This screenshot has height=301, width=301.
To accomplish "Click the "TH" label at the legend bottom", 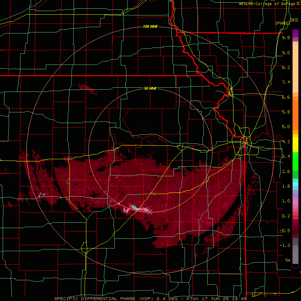I will pyautogui.click(x=287, y=261).
